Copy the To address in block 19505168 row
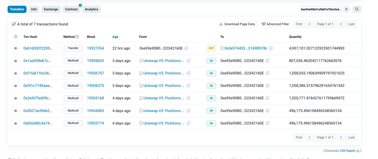Image resolution: width=378 pixels, height=159 pixels. coord(267,98)
